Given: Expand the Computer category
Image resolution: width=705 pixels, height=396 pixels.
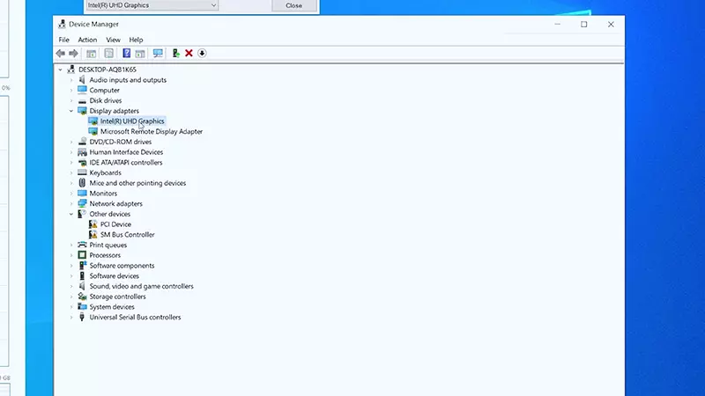Looking at the screenshot, I should coord(71,91).
